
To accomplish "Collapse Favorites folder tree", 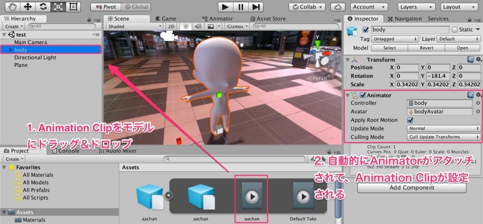I will [4, 167].
